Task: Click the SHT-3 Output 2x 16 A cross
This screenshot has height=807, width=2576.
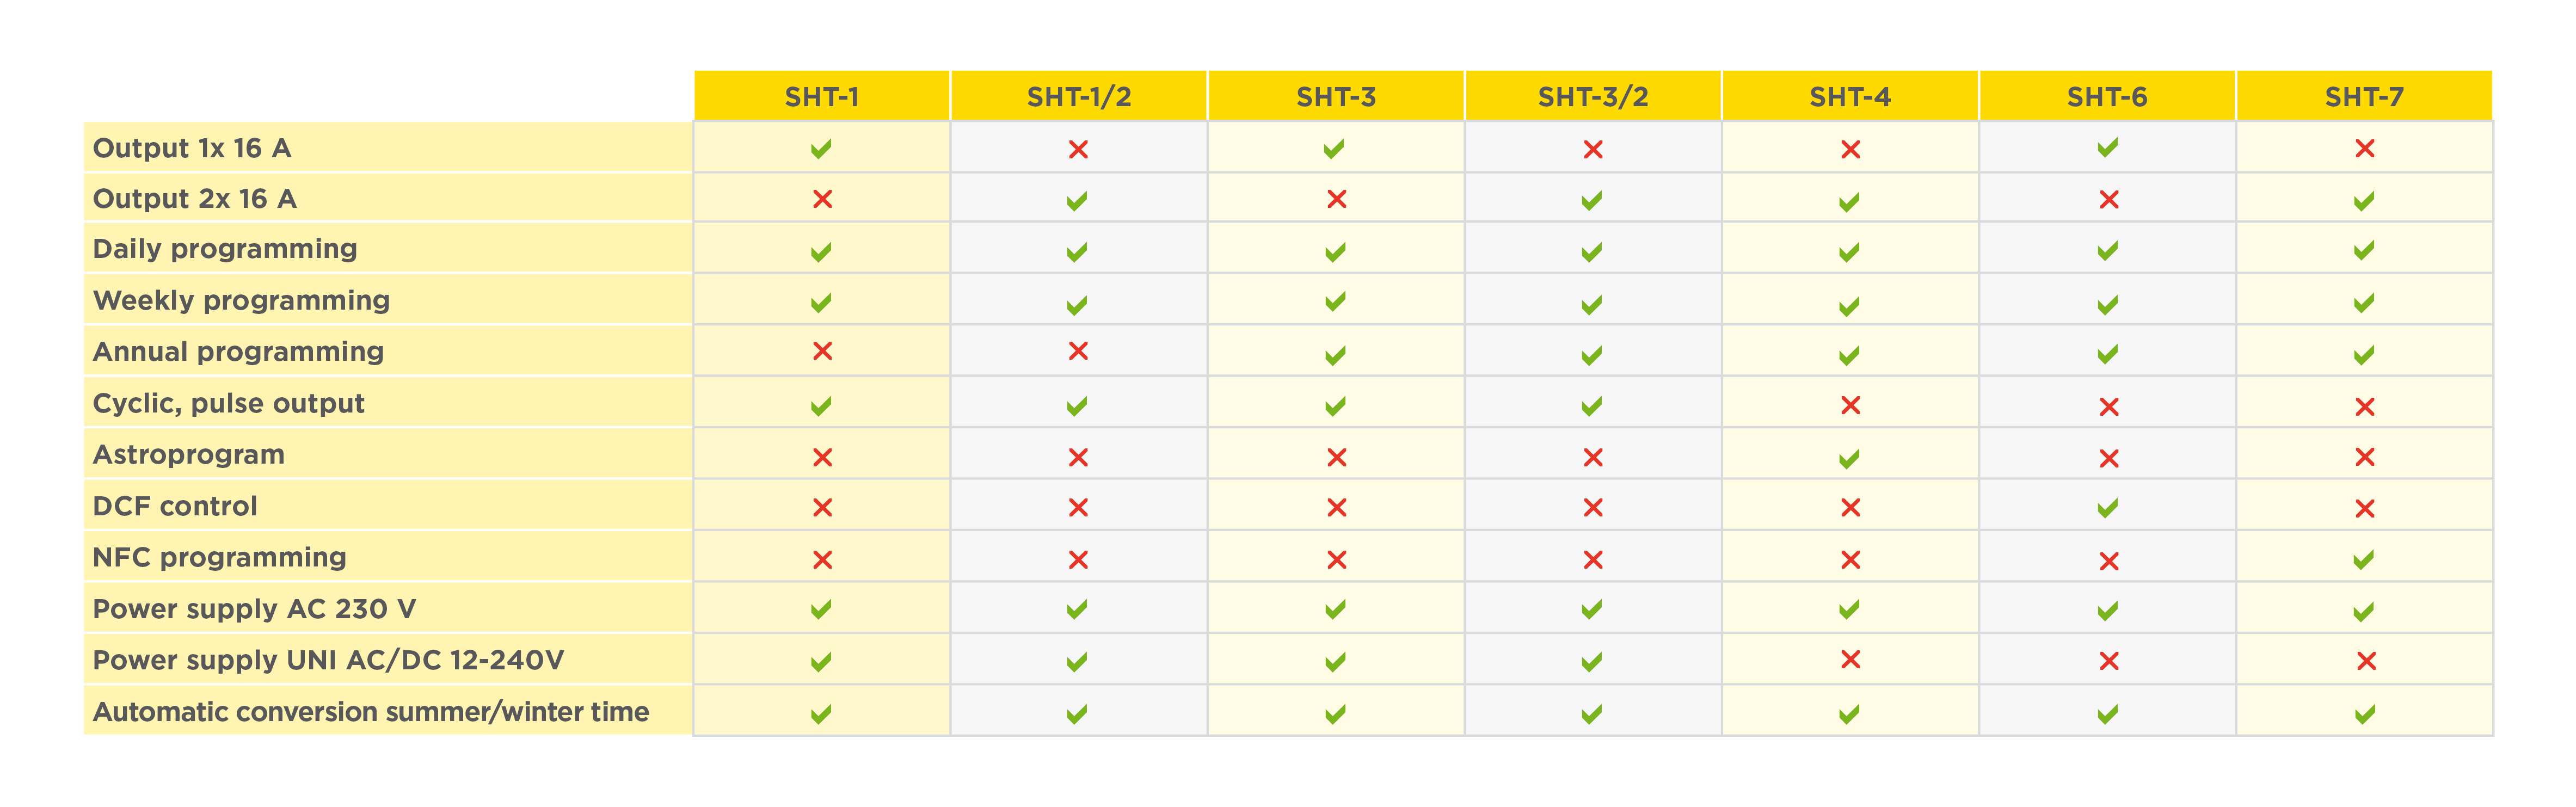Action: tap(1336, 199)
